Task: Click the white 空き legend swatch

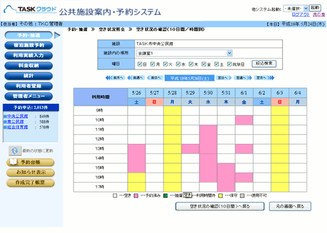Action: 115,195
